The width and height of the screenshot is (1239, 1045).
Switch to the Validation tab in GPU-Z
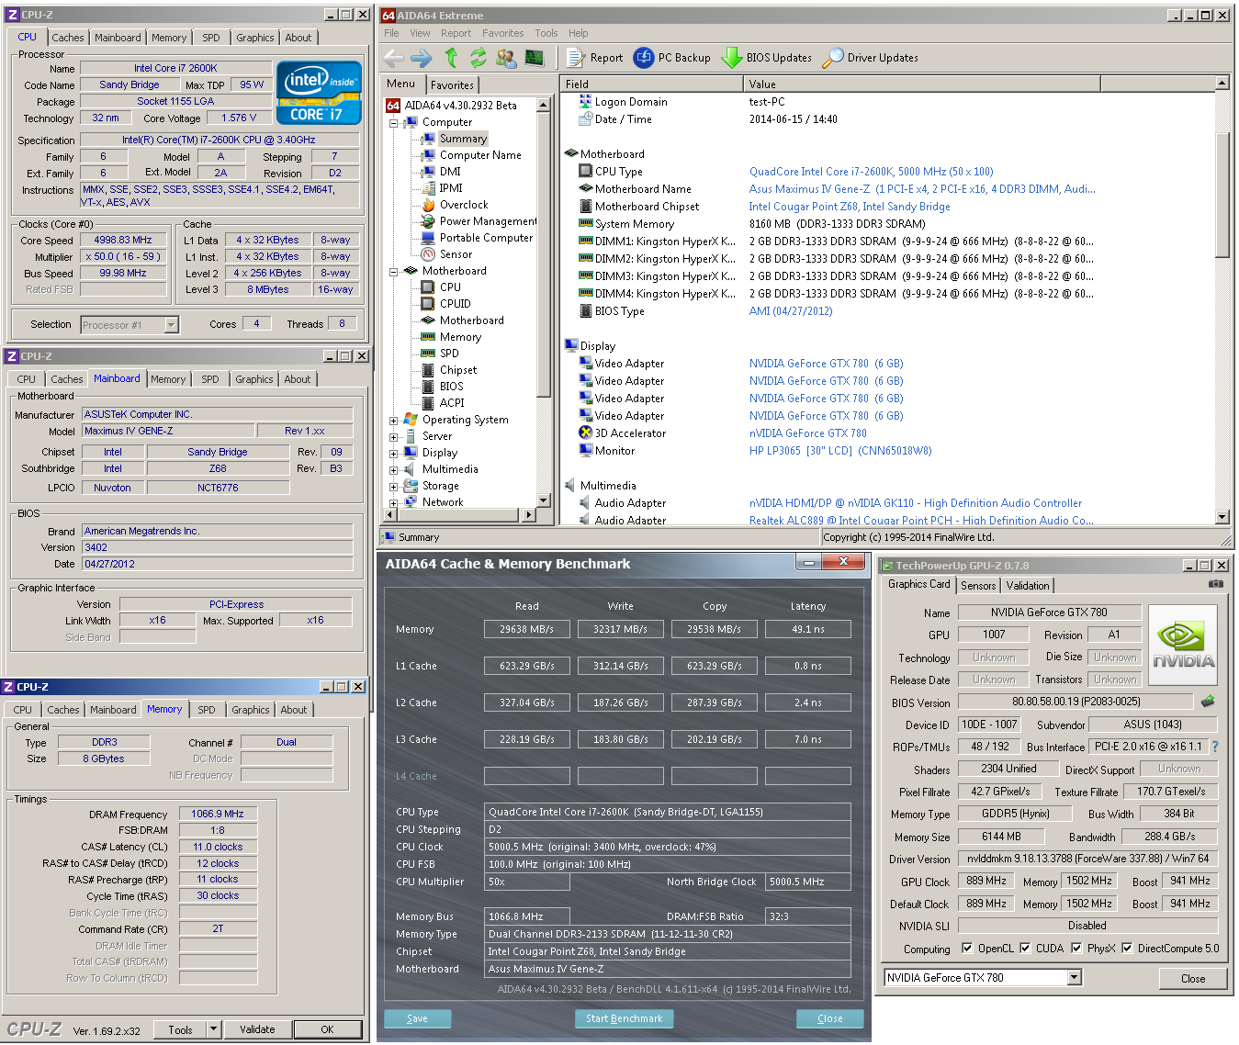(1028, 586)
